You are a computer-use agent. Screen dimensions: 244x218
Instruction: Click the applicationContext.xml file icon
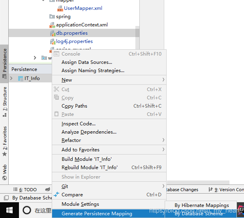[x=52, y=25]
